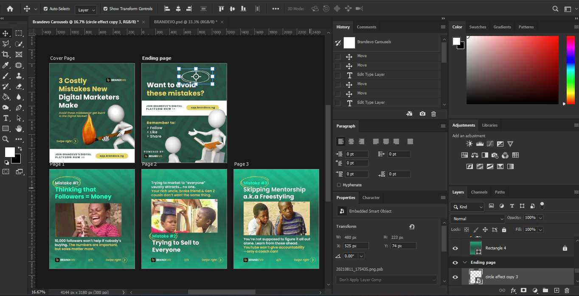Select the Clone Stamp tool
The height and width of the screenshot is (296, 579).
(x=19, y=76)
